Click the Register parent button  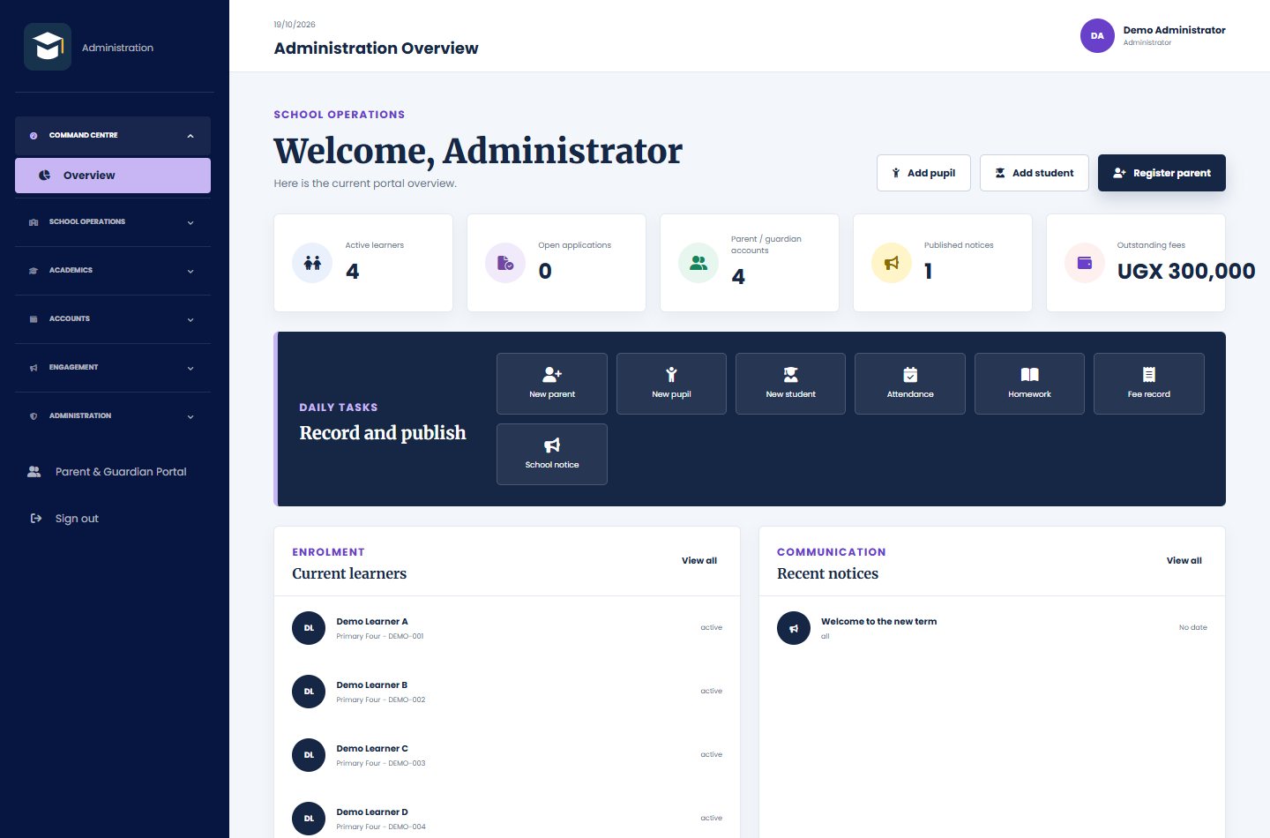click(1162, 173)
